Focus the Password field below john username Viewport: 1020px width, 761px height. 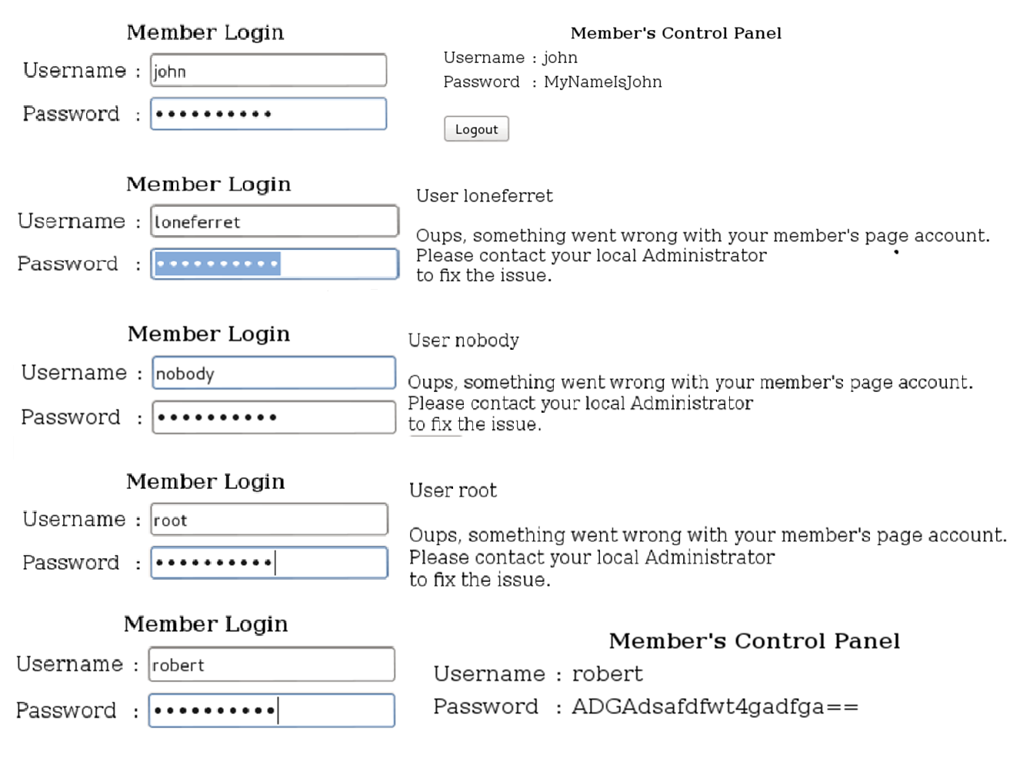pyautogui.click(x=268, y=114)
